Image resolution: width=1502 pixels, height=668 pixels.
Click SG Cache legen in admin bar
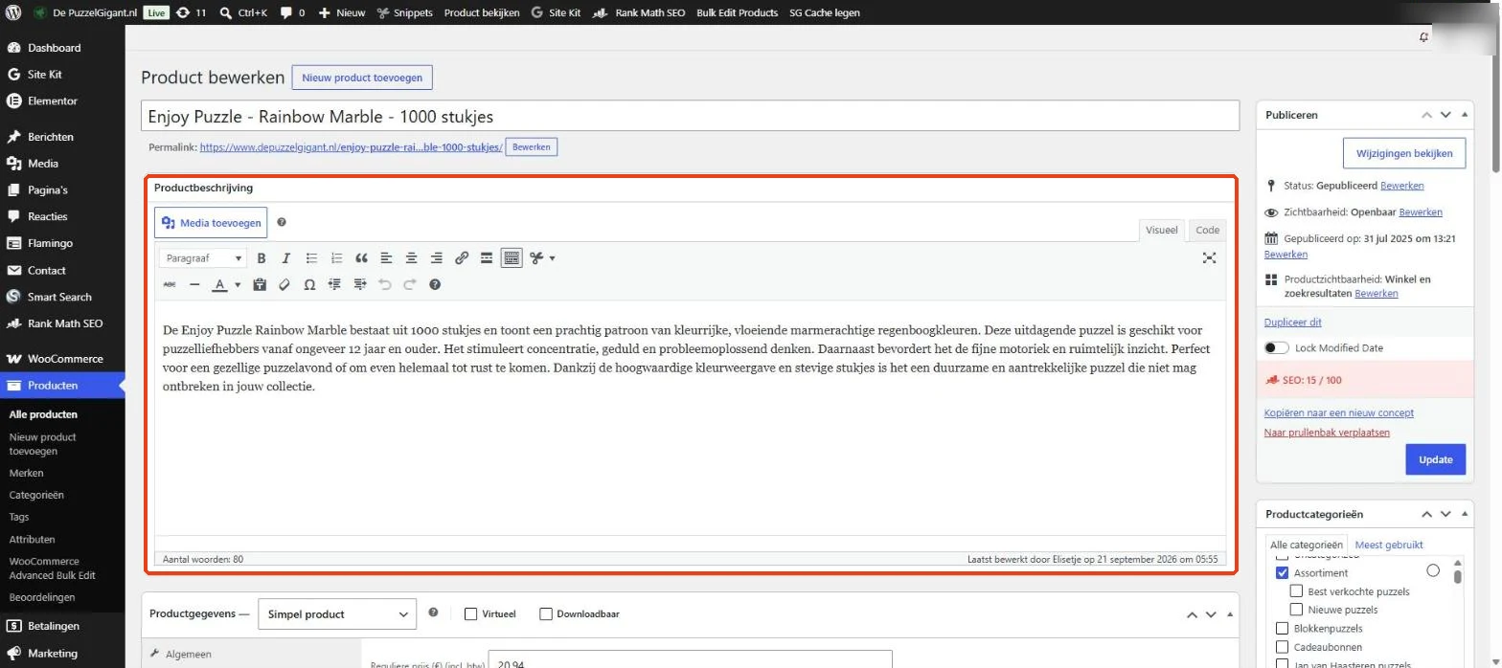(x=824, y=12)
